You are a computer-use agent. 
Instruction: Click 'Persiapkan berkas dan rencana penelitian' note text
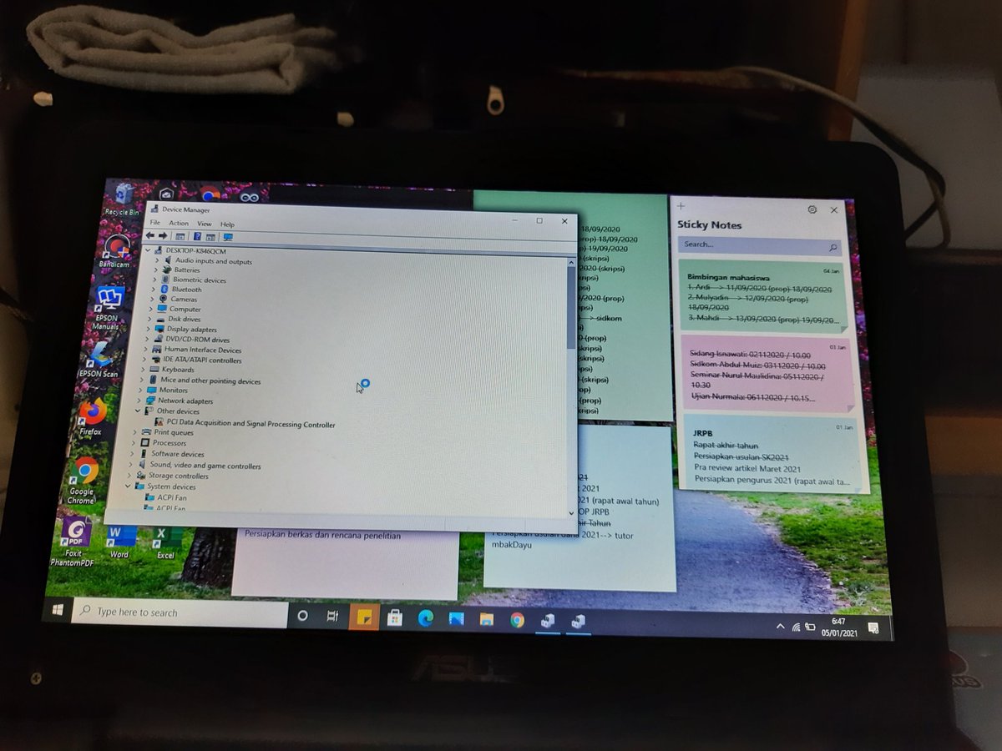[x=322, y=535]
